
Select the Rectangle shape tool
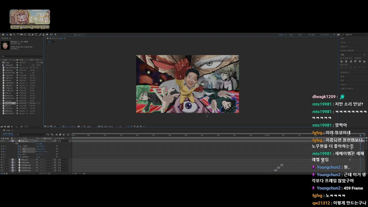point(29,34)
